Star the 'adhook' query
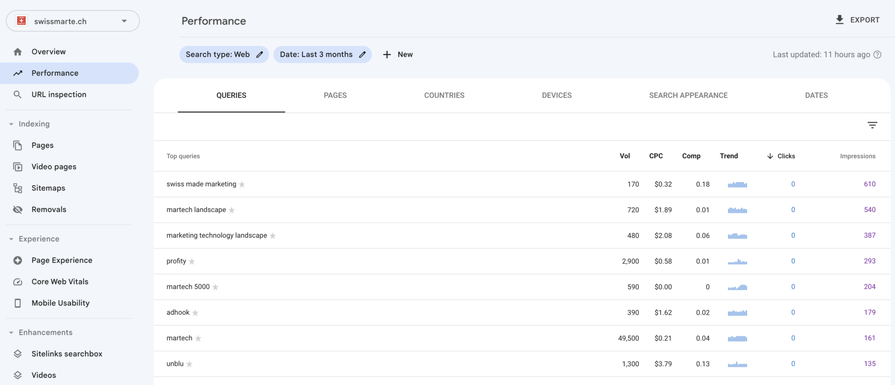Viewport: 895px width, 385px height. point(195,313)
